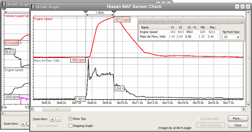Zoom in horizontally with the plus button
The height and width of the screenshot is (132, 252).
coord(52,119)
